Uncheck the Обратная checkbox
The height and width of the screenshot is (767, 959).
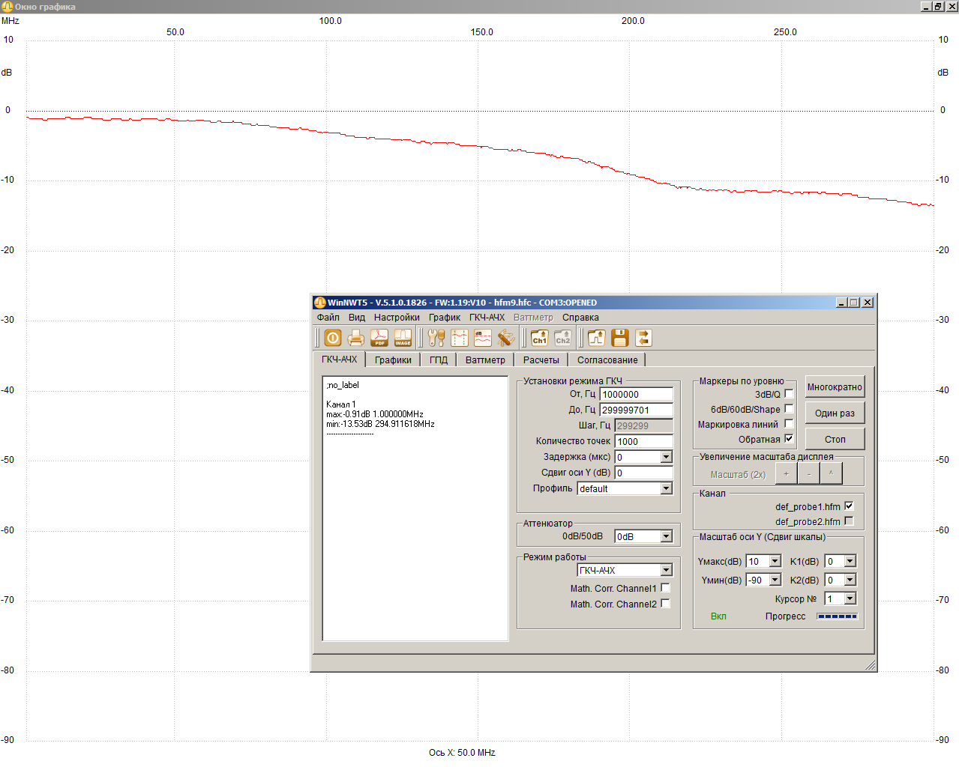(789, 439)
